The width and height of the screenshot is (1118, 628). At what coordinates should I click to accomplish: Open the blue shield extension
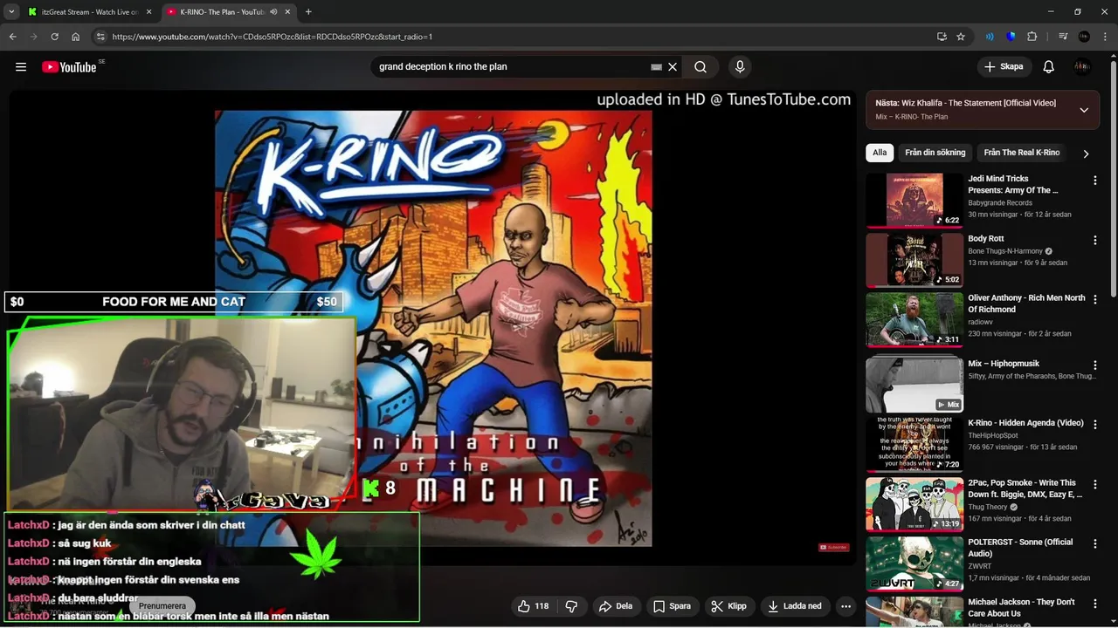coord(1011,37)
